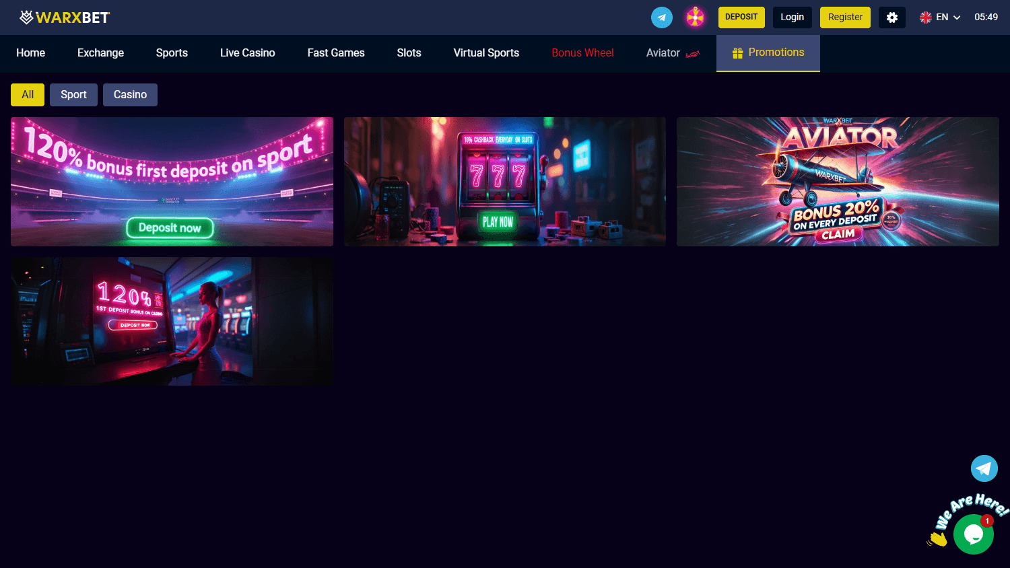The image size is (1010, 568).
Task: Click the Aviator plane icon in the navigation
Action: [693, 54]
